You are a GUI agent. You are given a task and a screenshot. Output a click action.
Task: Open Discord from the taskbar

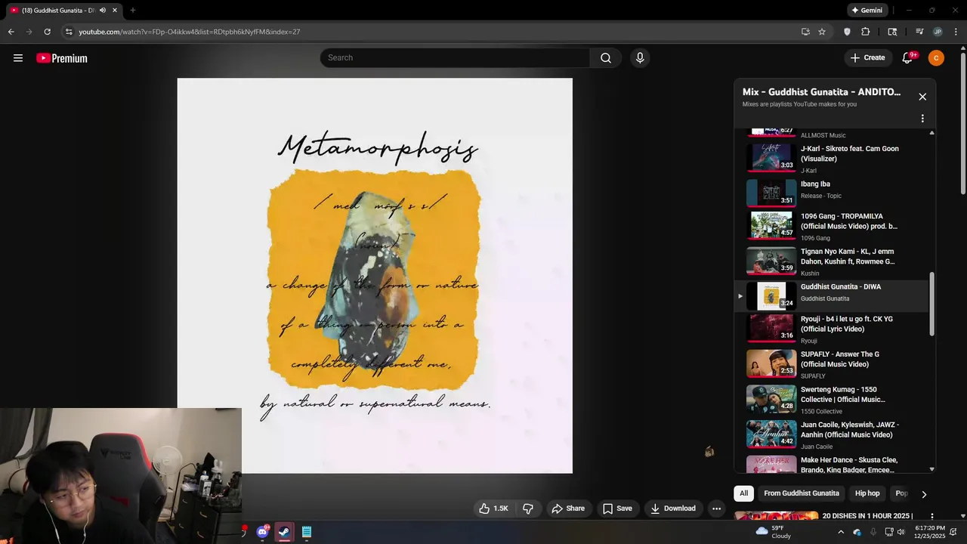[263, 532]
